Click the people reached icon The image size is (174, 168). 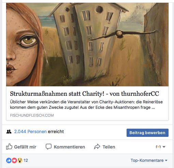9,132
